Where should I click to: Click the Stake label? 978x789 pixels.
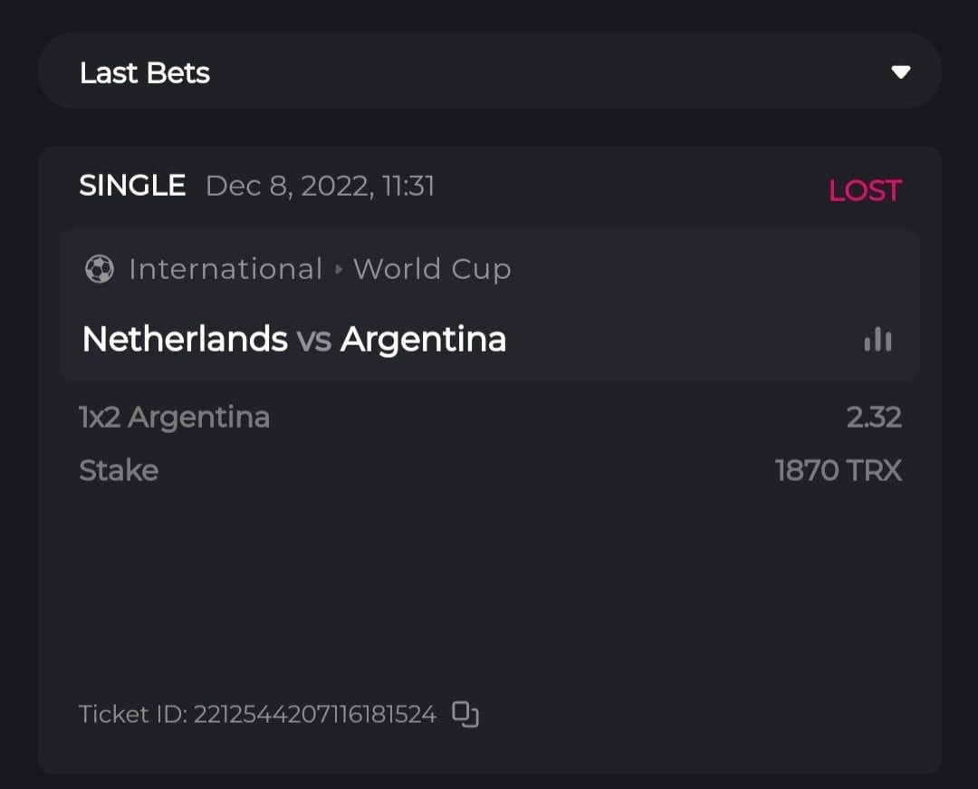coord(119,471)
